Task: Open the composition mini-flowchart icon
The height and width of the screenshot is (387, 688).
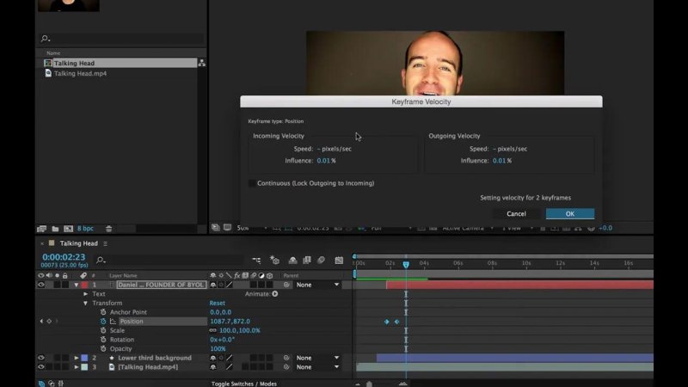Action: [256, 261]
